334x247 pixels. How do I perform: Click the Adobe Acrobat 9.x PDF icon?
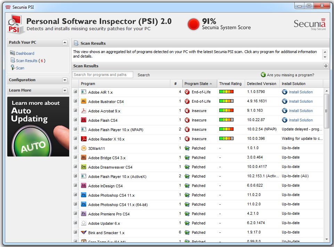click(83, 111)
